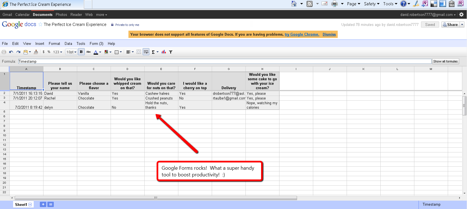
Task: Open the 123 number format dropdown
Action: (58, 52)
